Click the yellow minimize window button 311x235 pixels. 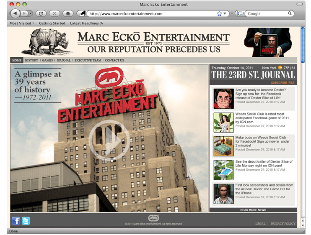[18, 4]
